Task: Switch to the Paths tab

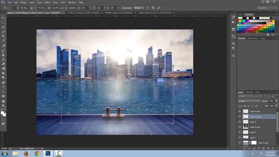Action: 258,92
